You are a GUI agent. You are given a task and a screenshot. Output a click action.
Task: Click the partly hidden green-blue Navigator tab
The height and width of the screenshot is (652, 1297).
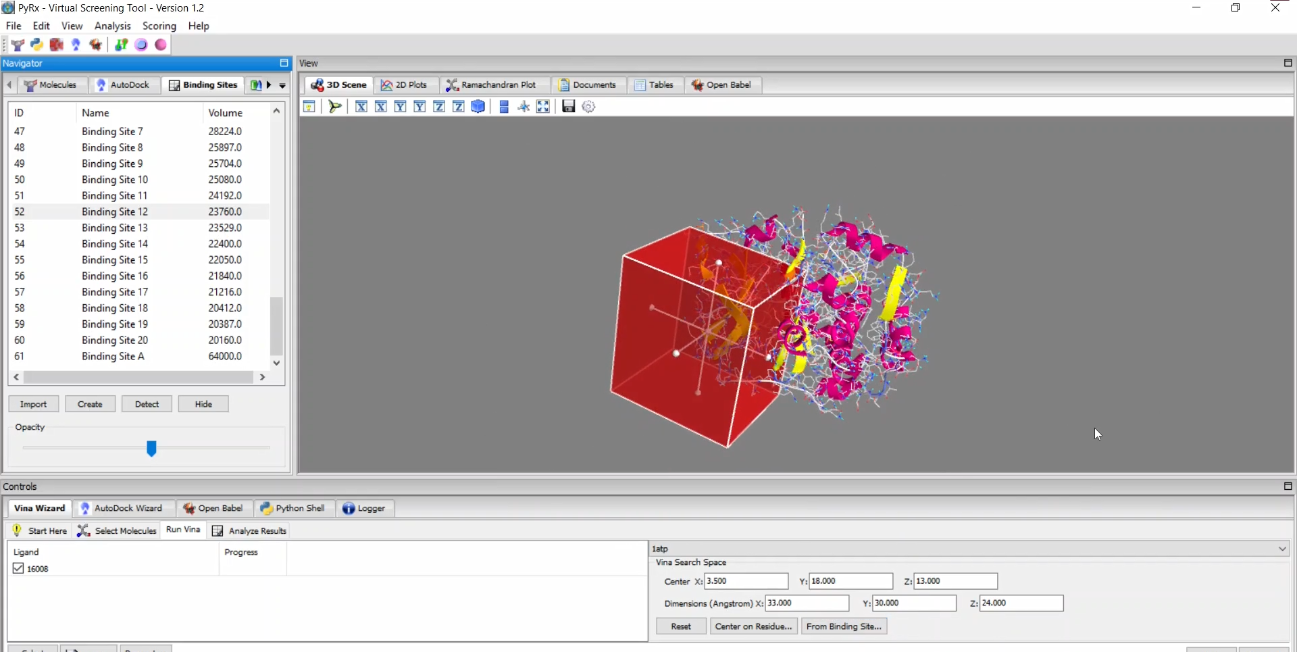click(256, 85)
